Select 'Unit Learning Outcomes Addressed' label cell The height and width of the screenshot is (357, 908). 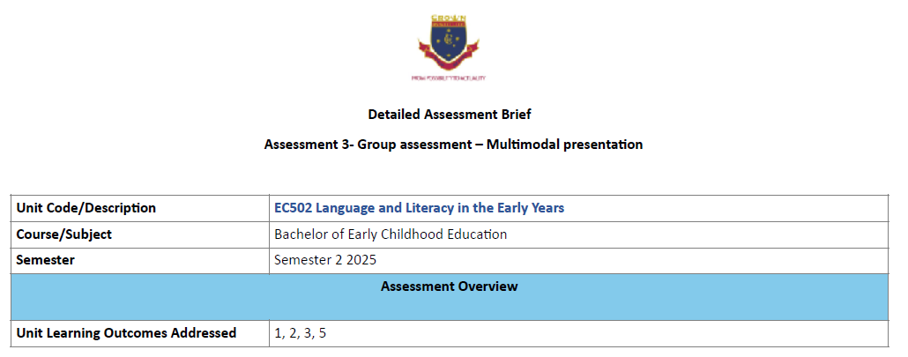coord(126,333)
